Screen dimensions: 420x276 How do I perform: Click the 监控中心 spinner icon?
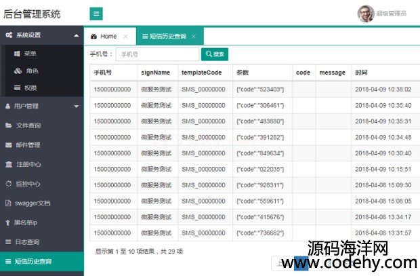point(9,184)
